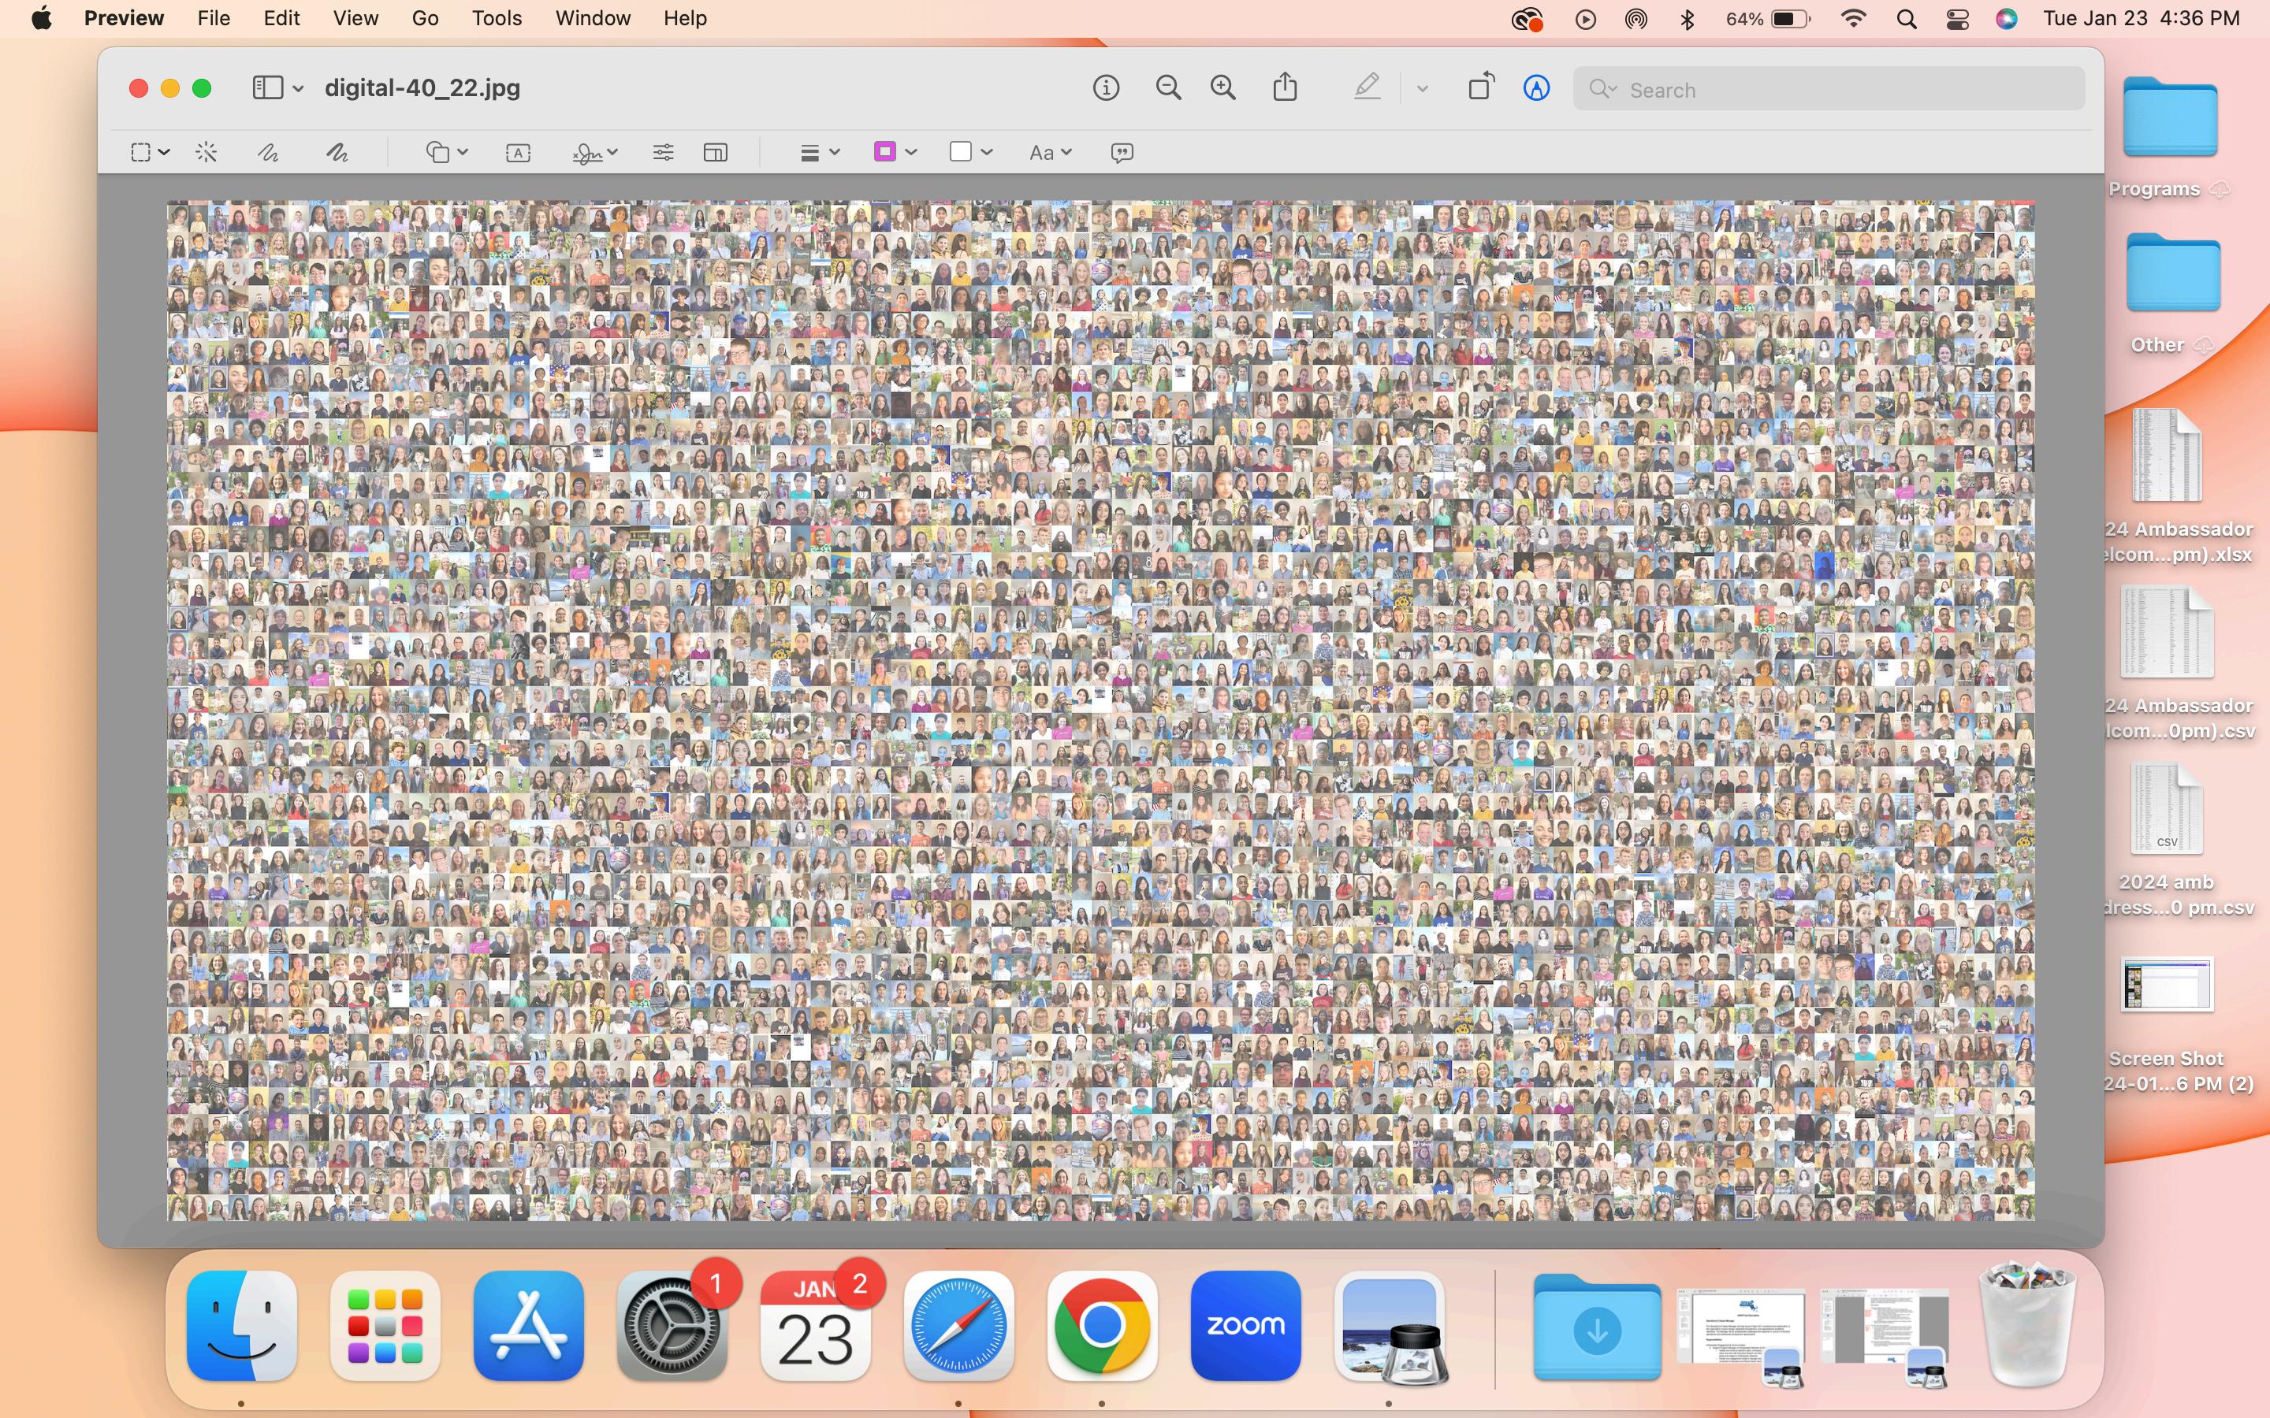Click the Zoom Out magnifier
The image size is (2270, 1418).
click(x=1168, y=88)
